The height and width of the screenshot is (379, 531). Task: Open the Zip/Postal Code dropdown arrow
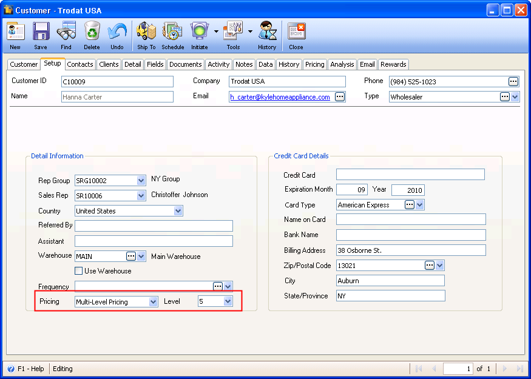click(439, 266)
